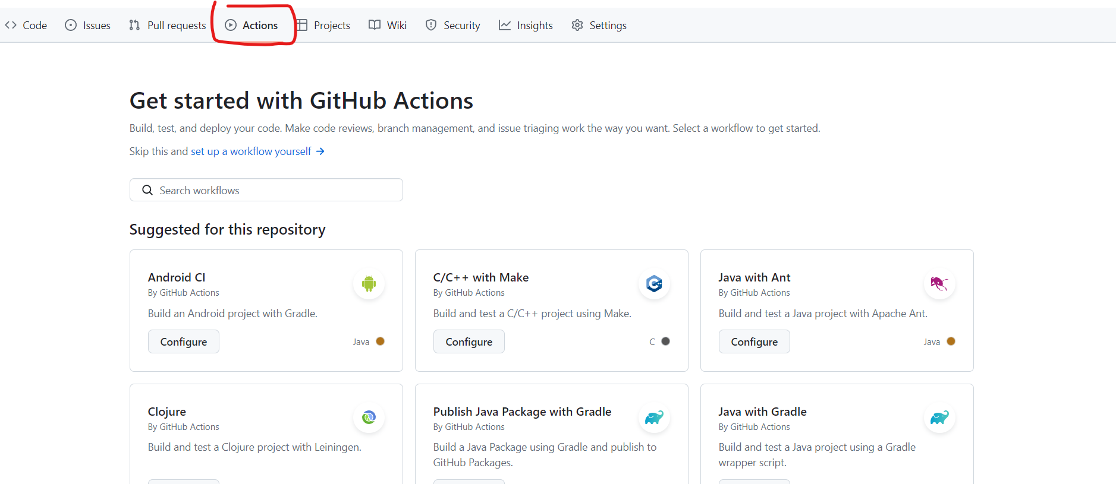Configure the C/C++ with Make workflow

[469, 341]
